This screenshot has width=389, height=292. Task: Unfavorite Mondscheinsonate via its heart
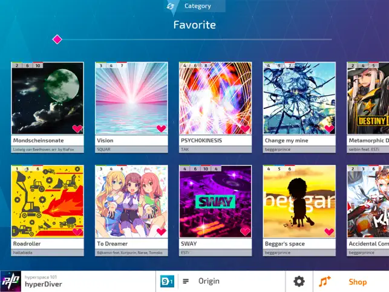click(x=77, y=128)
